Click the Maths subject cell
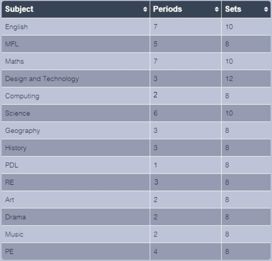272x261 pixels. [x=14, y=62]
